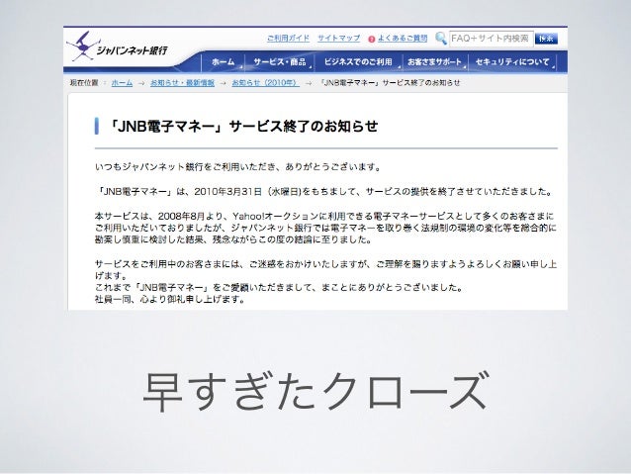The width and height of the screenshot is (631, 474).
Task: Select the ホーム navigation tab
Action: (x=224, y=62)
